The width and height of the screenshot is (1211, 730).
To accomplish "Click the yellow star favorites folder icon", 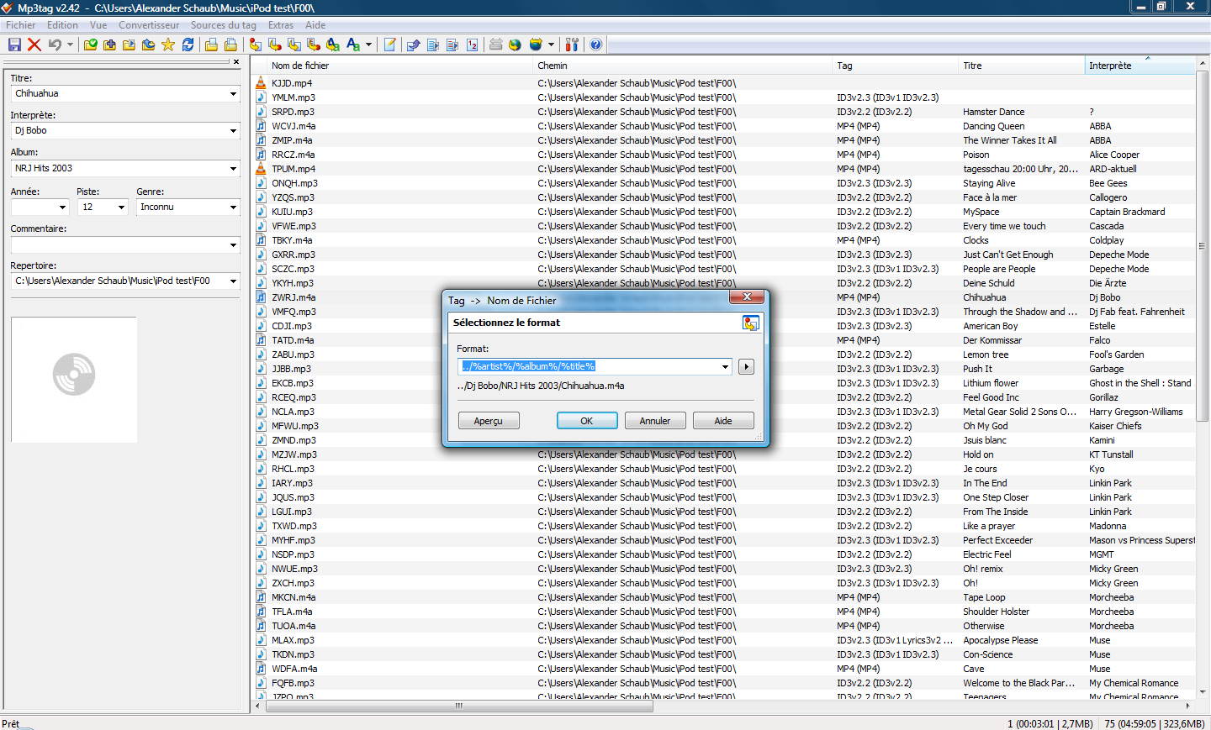I will [168, 45].
